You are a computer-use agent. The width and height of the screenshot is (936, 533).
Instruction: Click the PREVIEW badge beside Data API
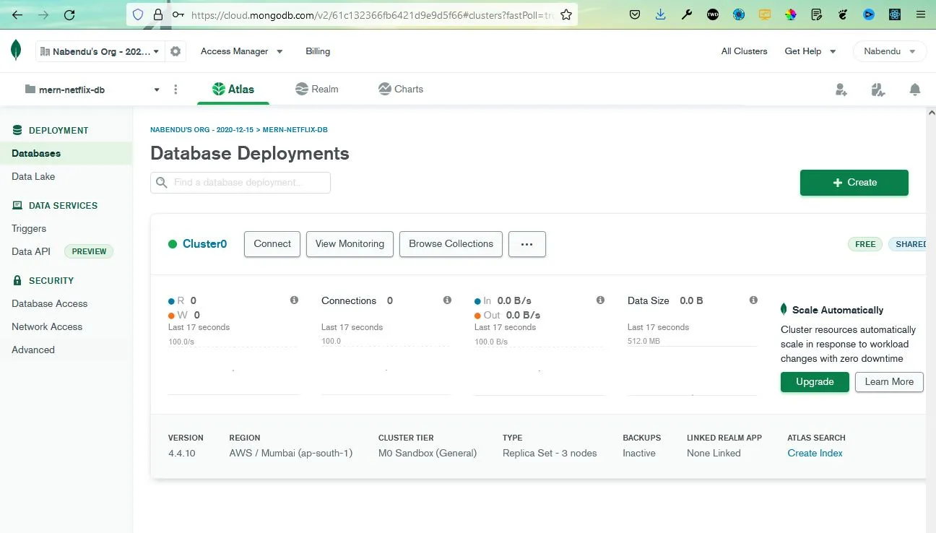[x=89, y=251]
